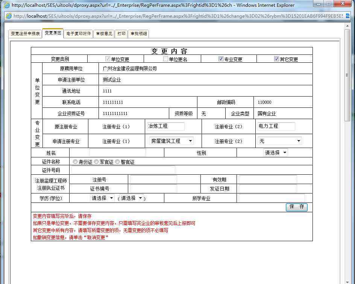The height and width of the screenshot is (284, 355).
Task: Click the postal code 110000
Action: (264, 102)
